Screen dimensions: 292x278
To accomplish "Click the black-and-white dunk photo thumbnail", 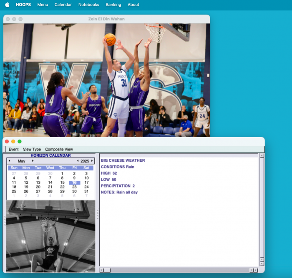I will 50,236.
